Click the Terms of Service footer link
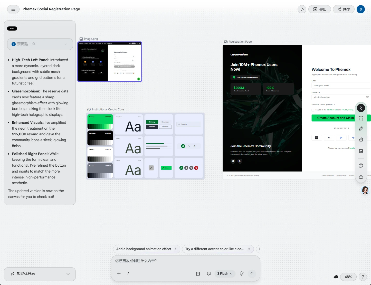This screenshot has width=371, height=285. coord(328,176)
